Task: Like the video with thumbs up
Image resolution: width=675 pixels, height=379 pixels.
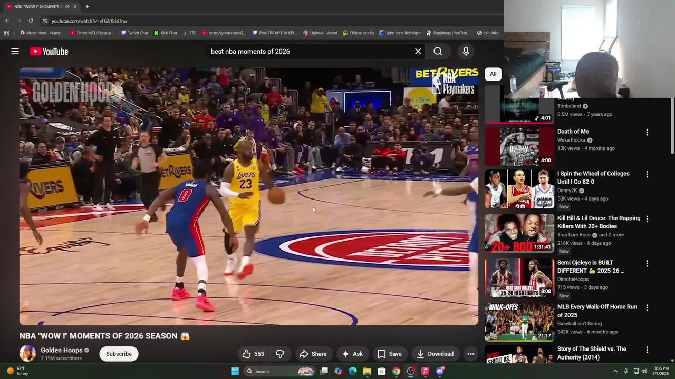Action: [253, 354]
